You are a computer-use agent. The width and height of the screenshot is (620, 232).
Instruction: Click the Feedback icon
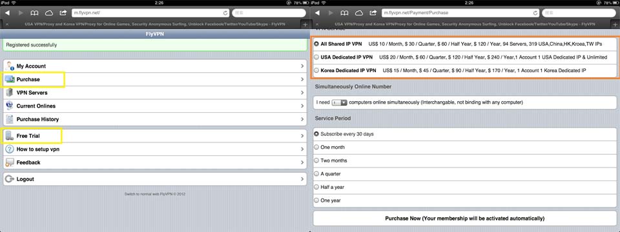pyautogui.click(x=10, y=162)
